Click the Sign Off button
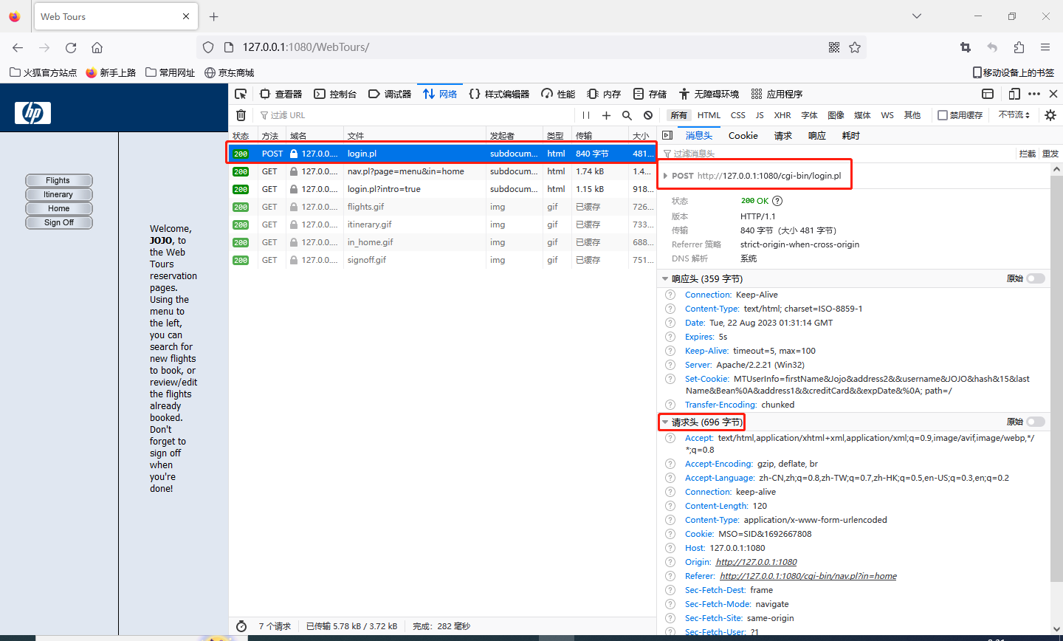The width and height of the screenshot is (1063, 641). pos(58,222)
